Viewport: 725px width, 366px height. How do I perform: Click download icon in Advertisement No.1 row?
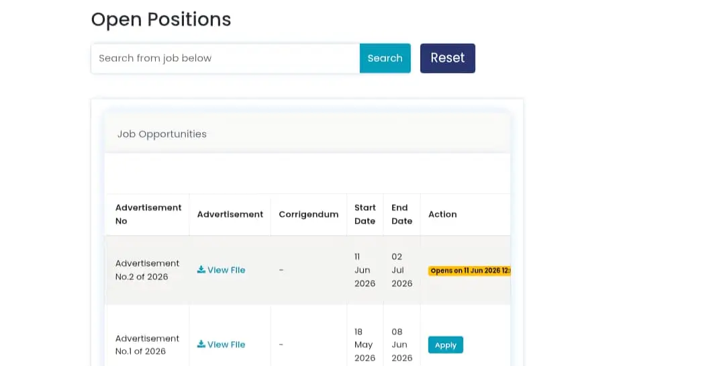click(201, 344)
